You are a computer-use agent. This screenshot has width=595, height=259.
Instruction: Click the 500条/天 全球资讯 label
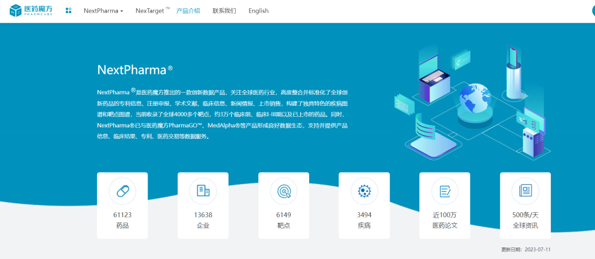tap(525, 220)
